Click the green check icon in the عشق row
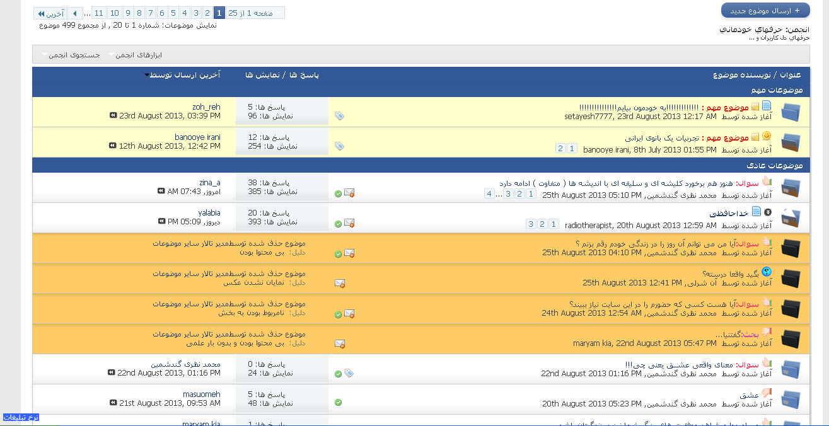 pyautogui.click(x=338, y=402)
